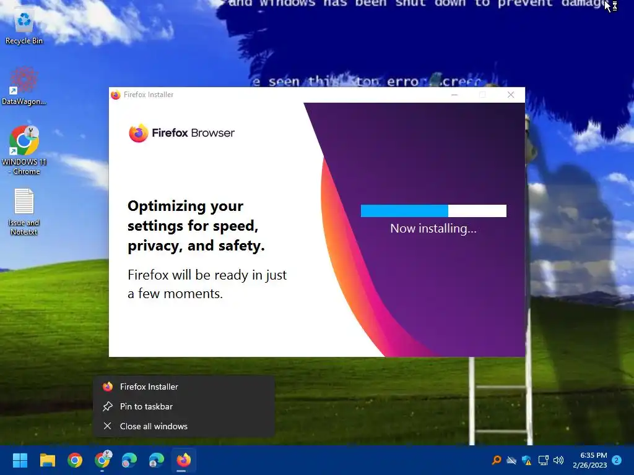Click the Firefox Installer title bar text

pos(149,95)
